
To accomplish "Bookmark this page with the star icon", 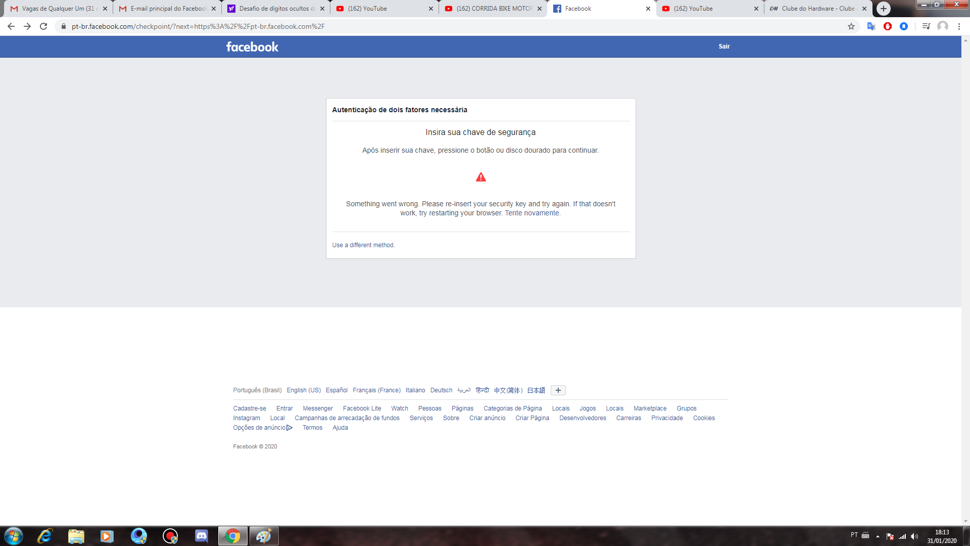I will tap(851, 26).
